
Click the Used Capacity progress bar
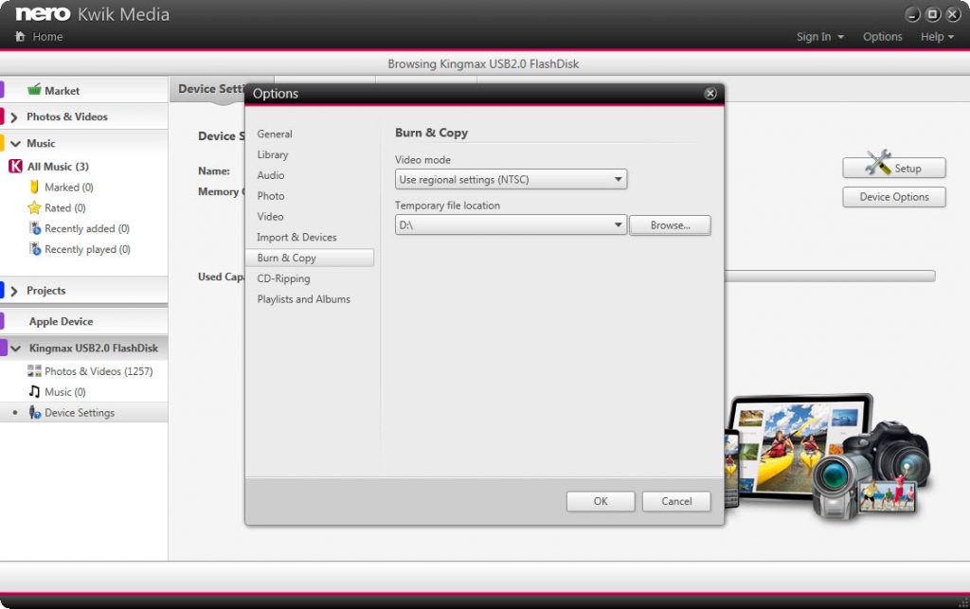pyautogui.click(x=830, y=276)
